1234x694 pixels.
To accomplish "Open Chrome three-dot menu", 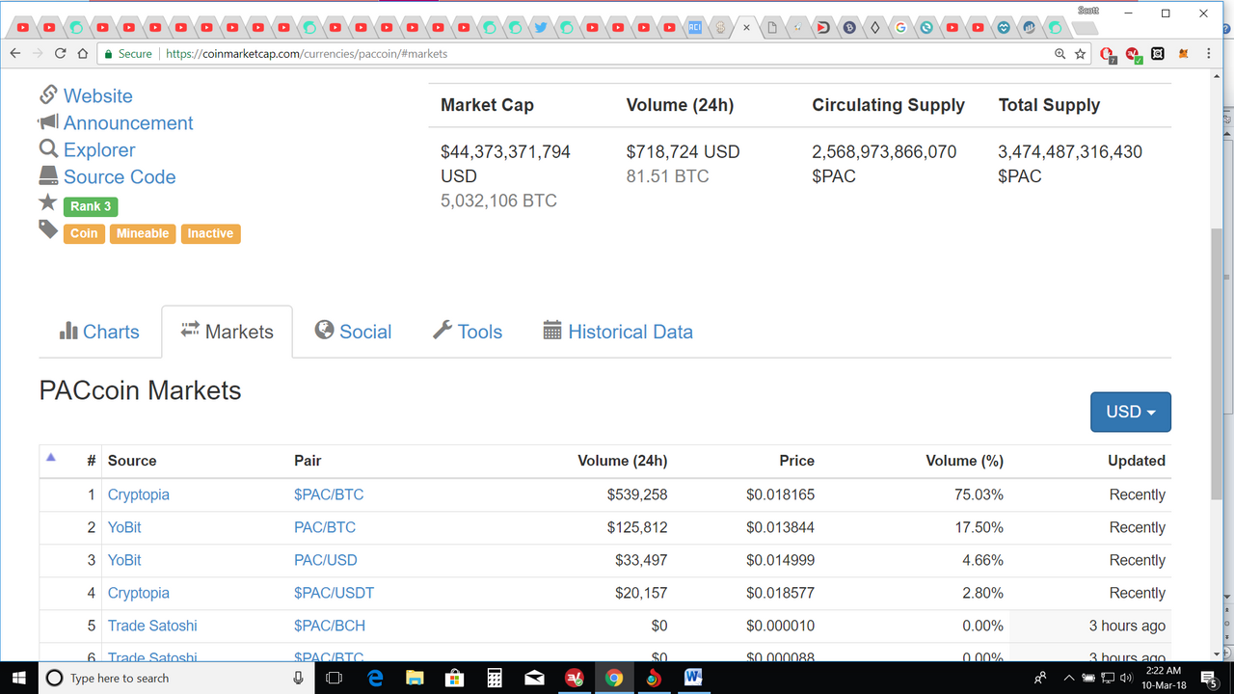I will tap(1209, 54).
